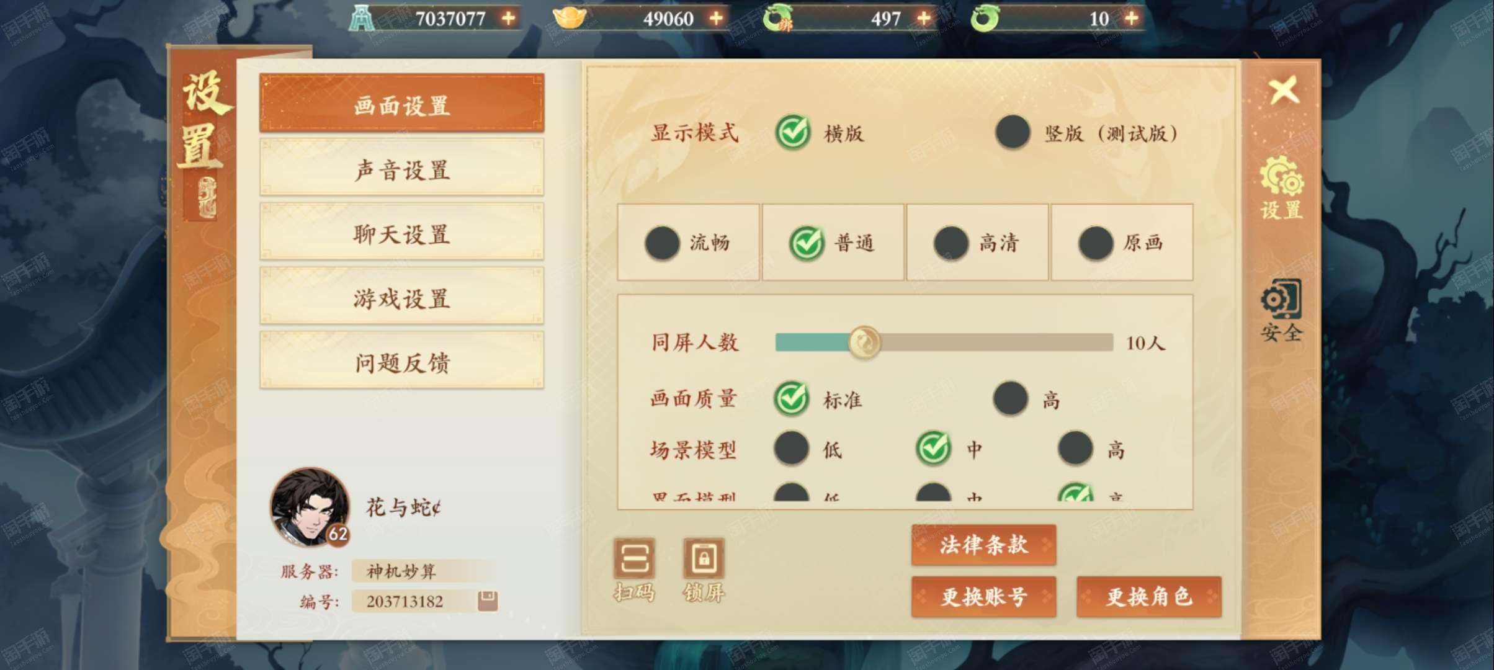Switch to the 声音设置 tab

point(402,169)
